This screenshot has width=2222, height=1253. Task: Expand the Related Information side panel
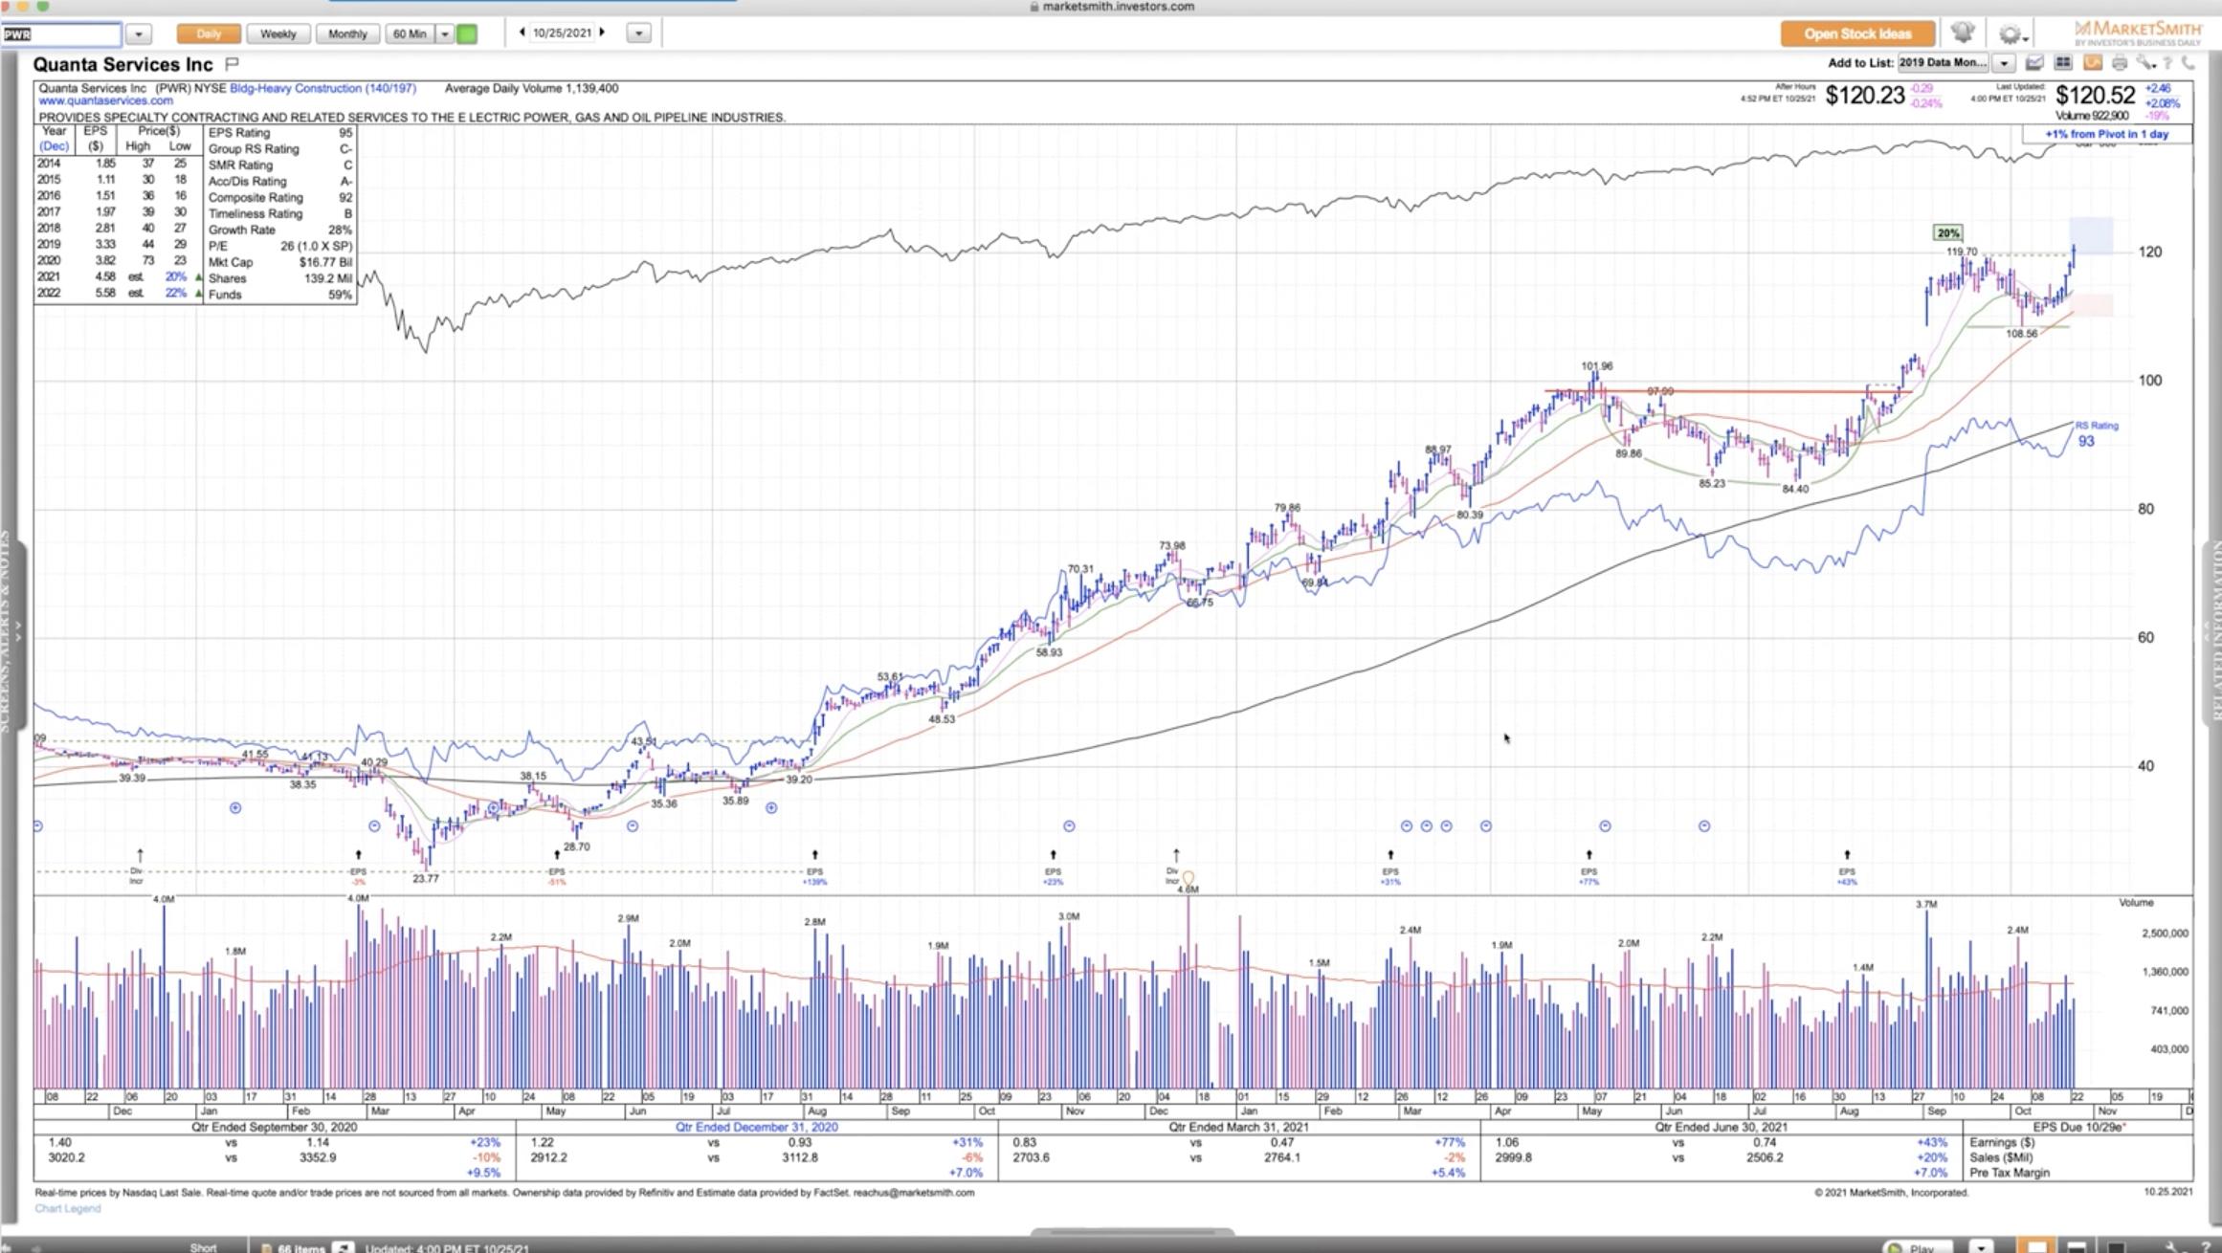pos(2211,631)
